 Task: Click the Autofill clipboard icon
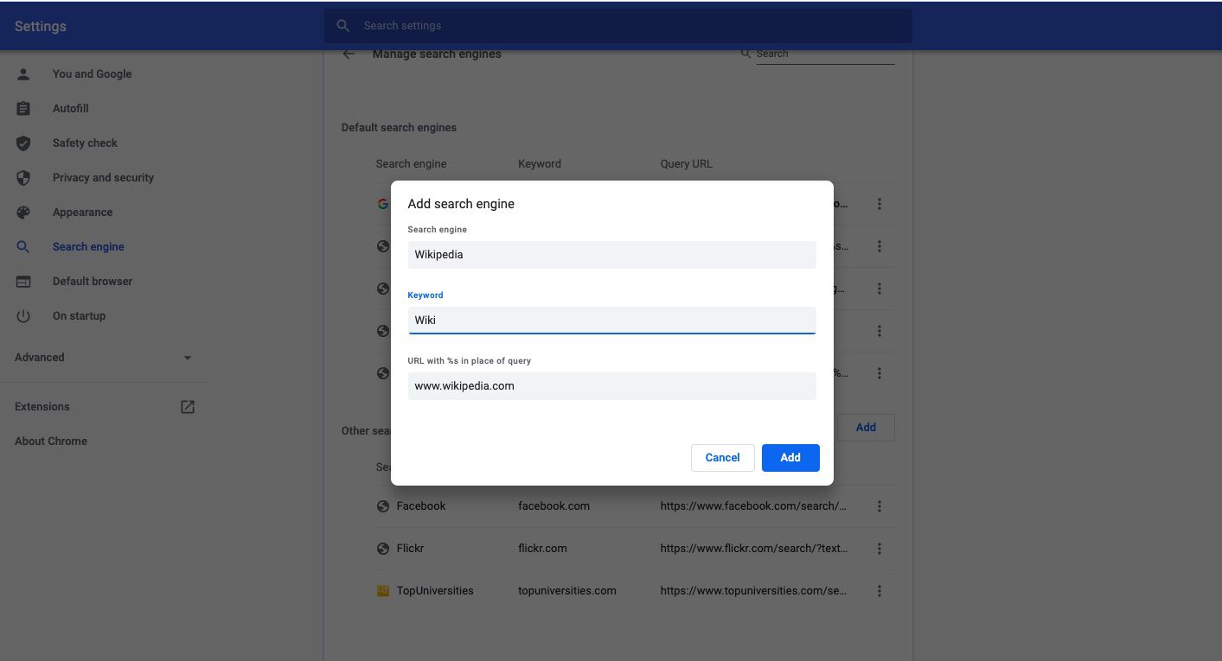(23, 109)
